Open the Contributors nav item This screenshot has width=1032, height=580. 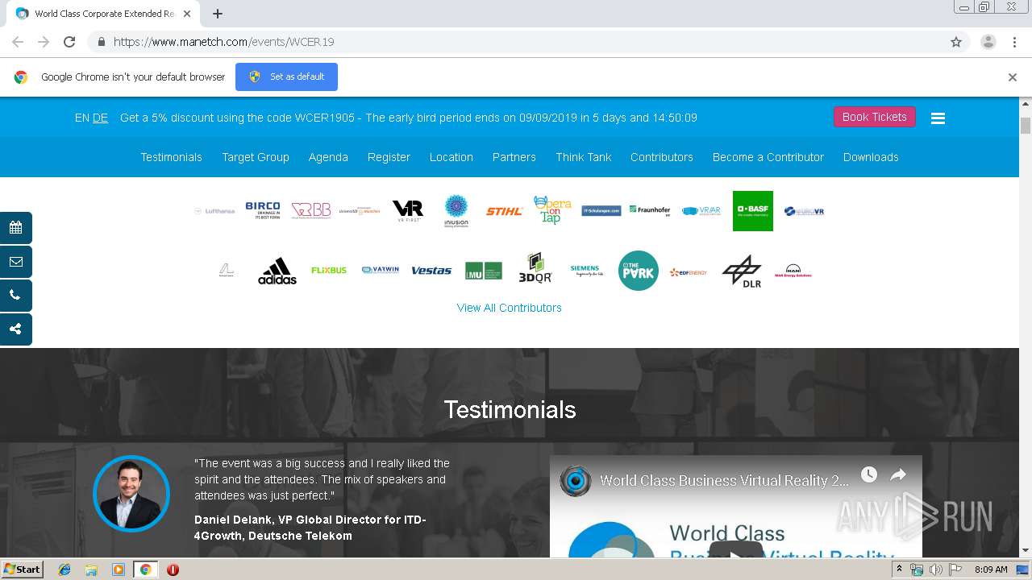click(x=662, y=157)
